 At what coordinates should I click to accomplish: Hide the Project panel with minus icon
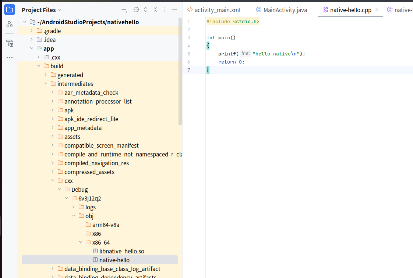point(174,10)
